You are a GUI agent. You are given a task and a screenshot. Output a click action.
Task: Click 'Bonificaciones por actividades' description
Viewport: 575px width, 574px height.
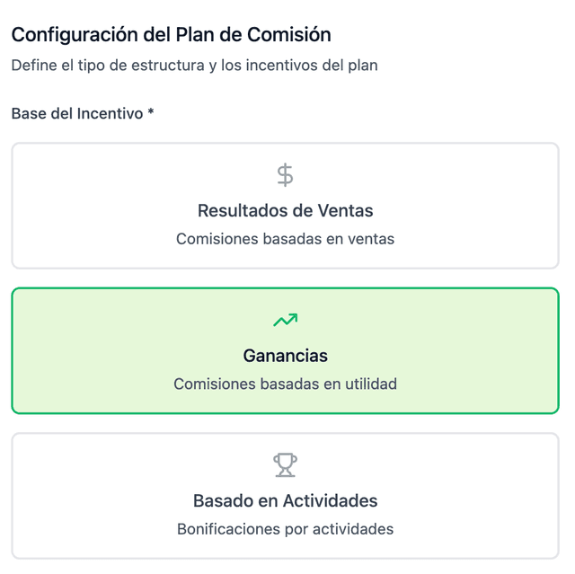[x=285, y=529]
